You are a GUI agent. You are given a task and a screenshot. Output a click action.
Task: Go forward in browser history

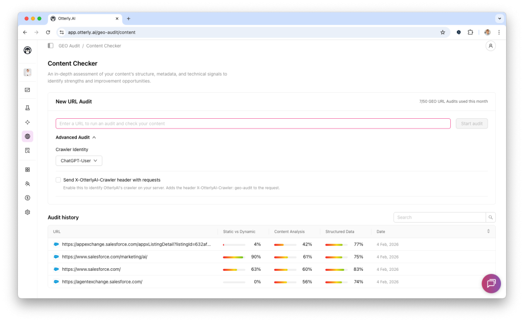[36, 32]
